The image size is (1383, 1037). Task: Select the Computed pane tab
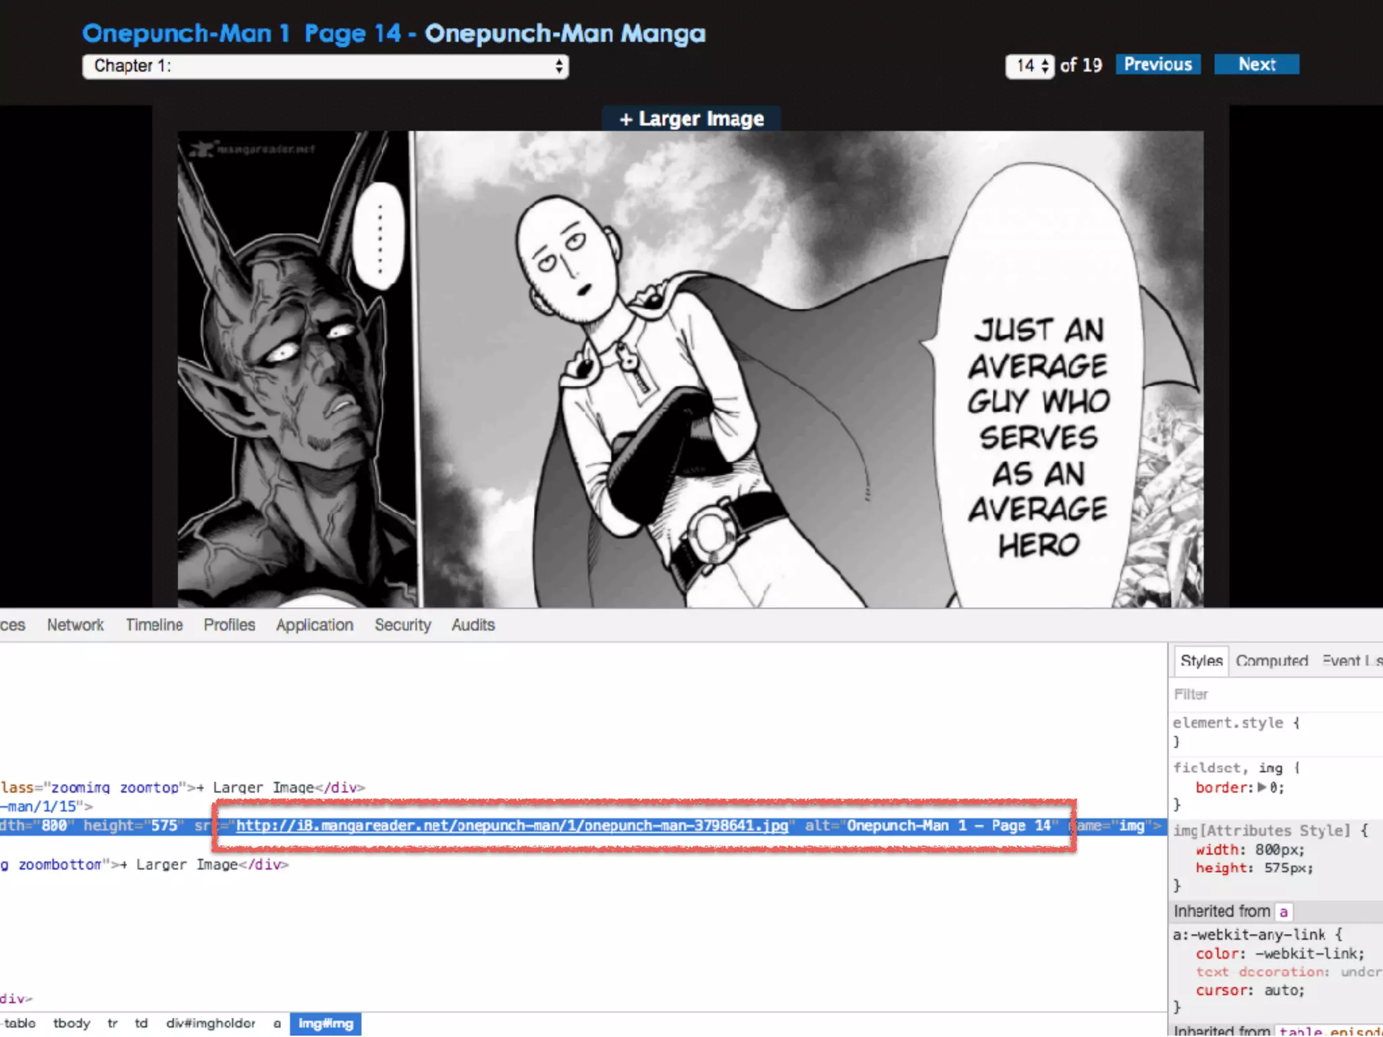coord(1272,661)
